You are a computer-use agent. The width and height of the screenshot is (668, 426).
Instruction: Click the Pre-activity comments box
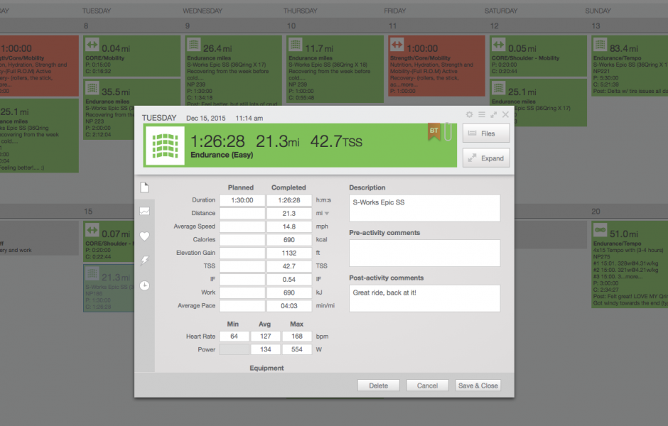[424, 253]
